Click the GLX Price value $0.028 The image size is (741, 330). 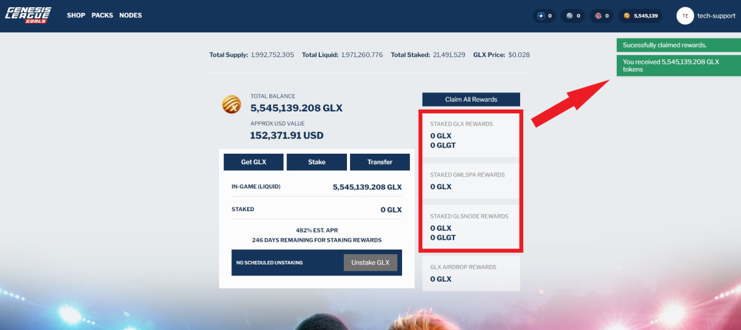[519, 54]
